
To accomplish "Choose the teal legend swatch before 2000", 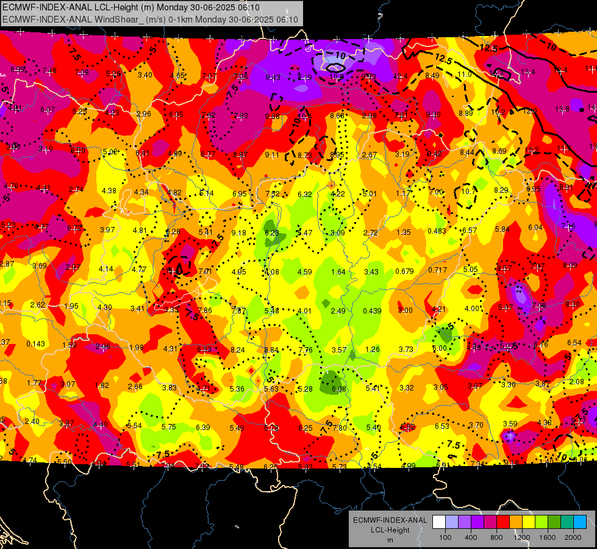I will (x=567, y=522).
